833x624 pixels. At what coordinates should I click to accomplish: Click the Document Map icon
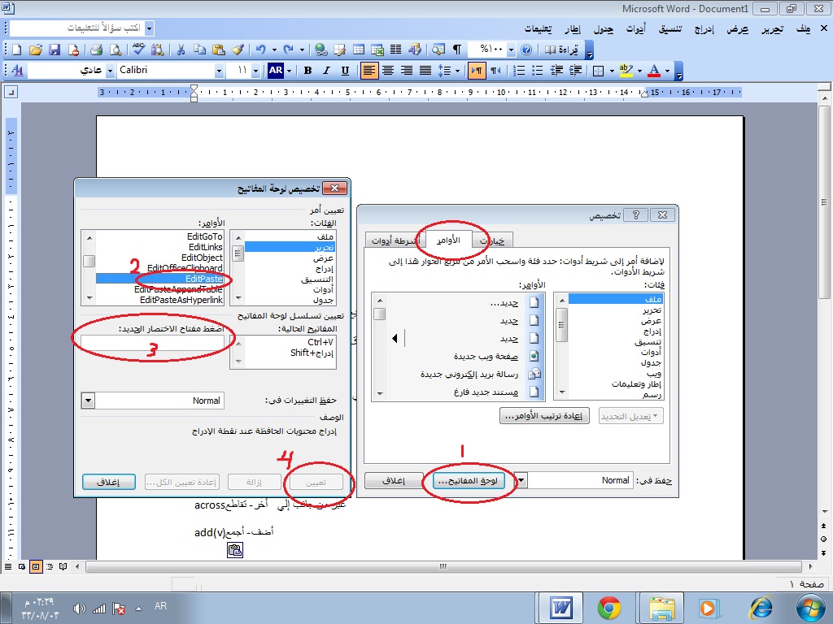[x=438, y=50]
